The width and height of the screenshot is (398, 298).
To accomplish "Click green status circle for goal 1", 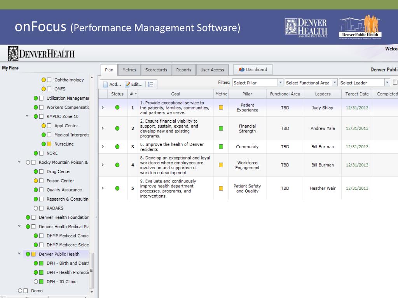I will pos(117,107).
